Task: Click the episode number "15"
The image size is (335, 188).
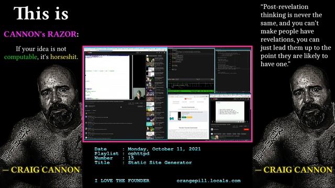Action: click(131, 158)
